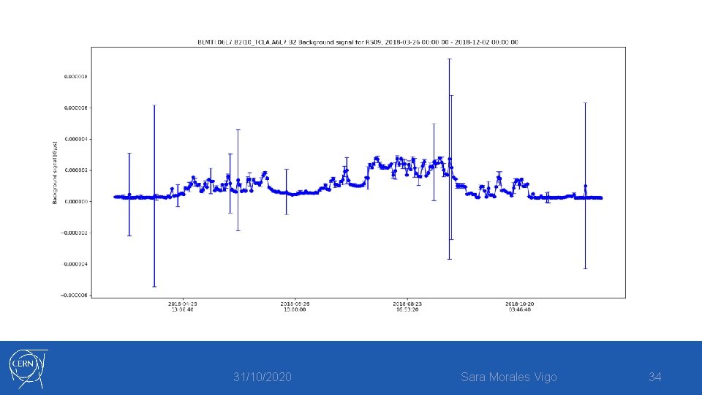Click the chart title Background signal for RS09
This screenshot has height=395, width=702.
click(358, 42)
